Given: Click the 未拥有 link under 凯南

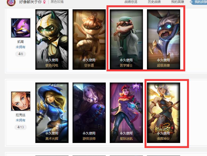Looking at the screenshot, I should (x=21, y=47).
